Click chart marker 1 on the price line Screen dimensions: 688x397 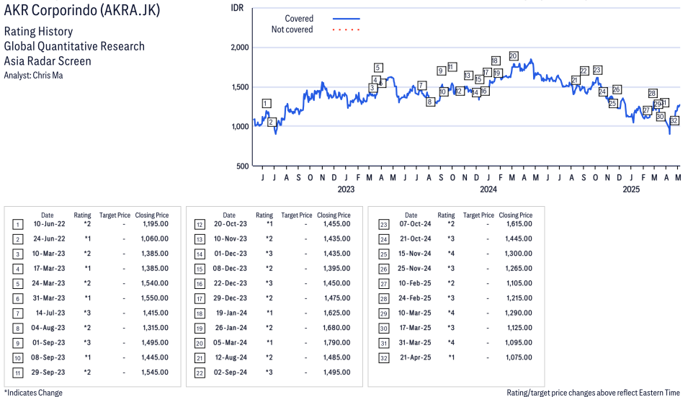point(267,104)
